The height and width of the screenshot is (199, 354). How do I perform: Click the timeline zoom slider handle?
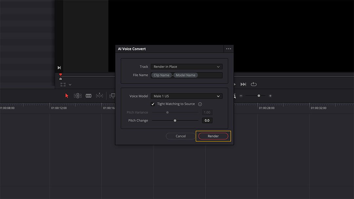(x=259, y=96)
